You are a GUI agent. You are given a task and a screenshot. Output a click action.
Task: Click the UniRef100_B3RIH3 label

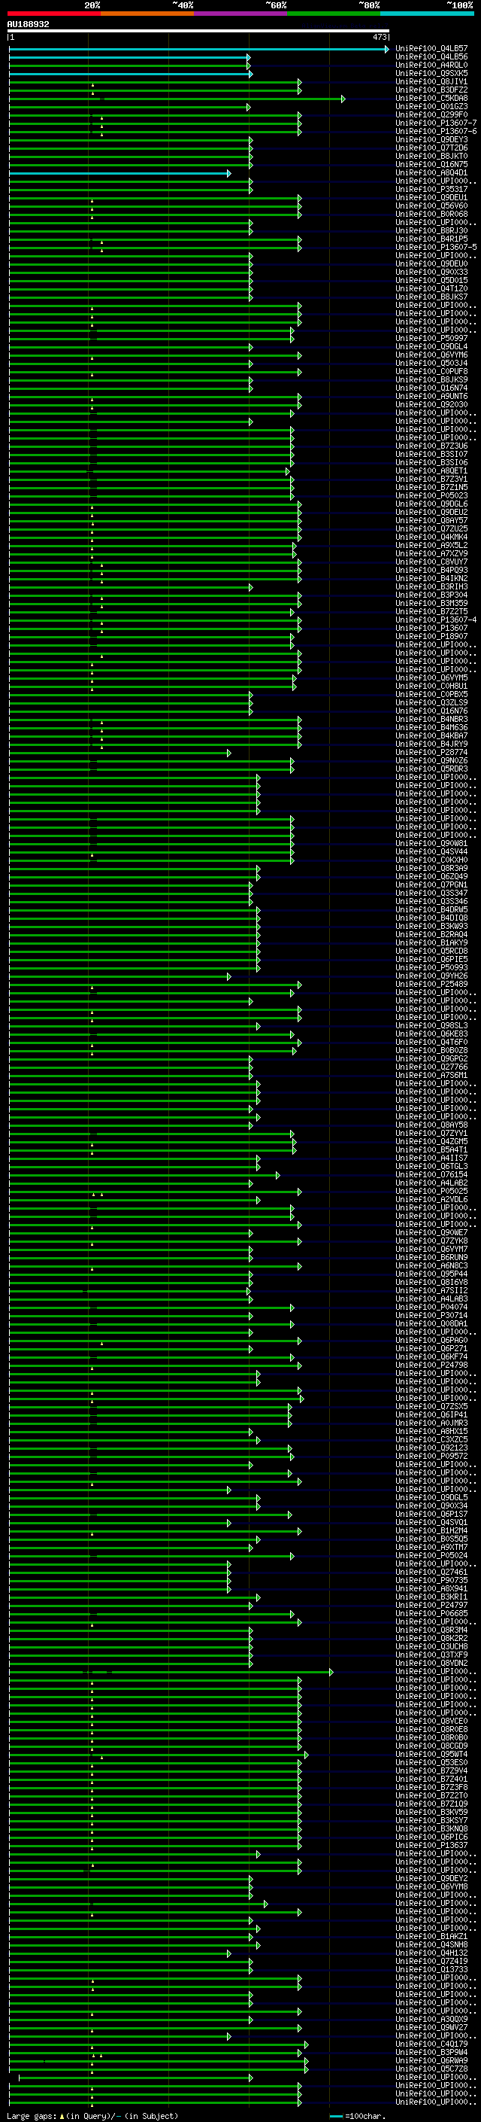click(431, 587)
